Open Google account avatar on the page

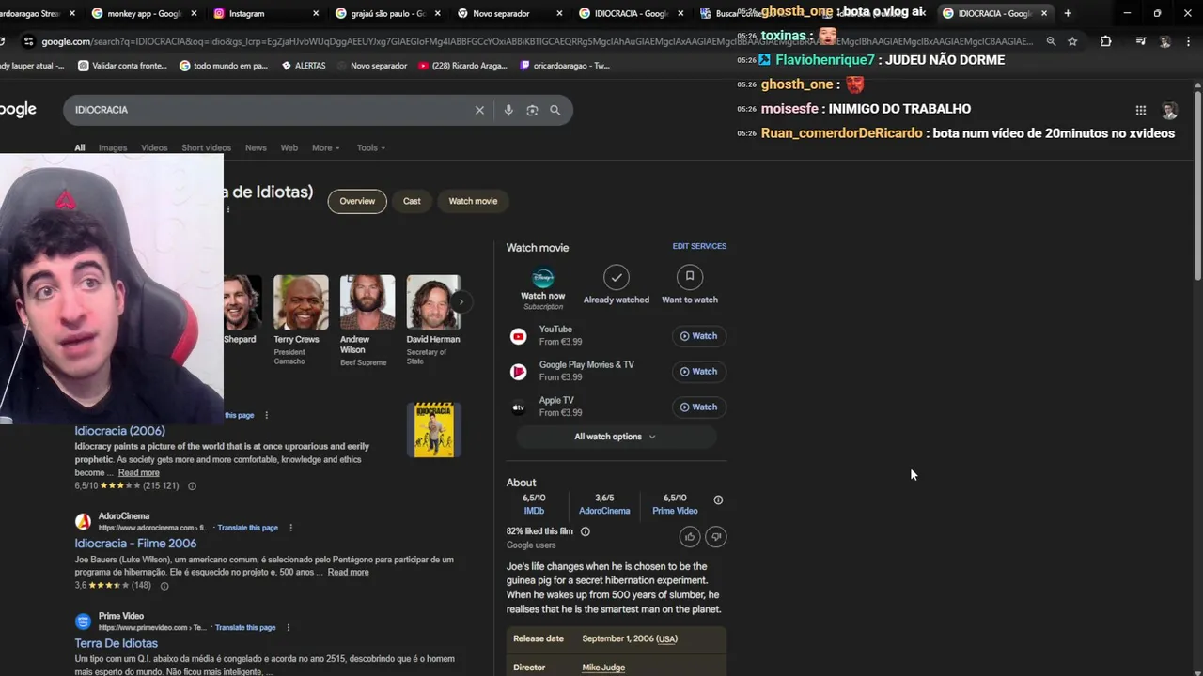pos(1169,110)
